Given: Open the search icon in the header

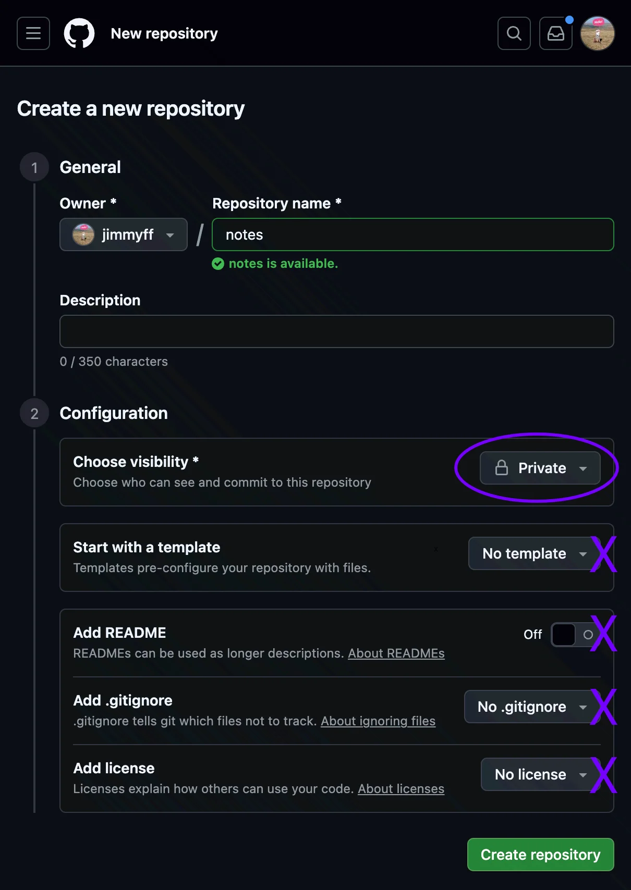Looking at the screenshot, I should (x=514, y=33).
